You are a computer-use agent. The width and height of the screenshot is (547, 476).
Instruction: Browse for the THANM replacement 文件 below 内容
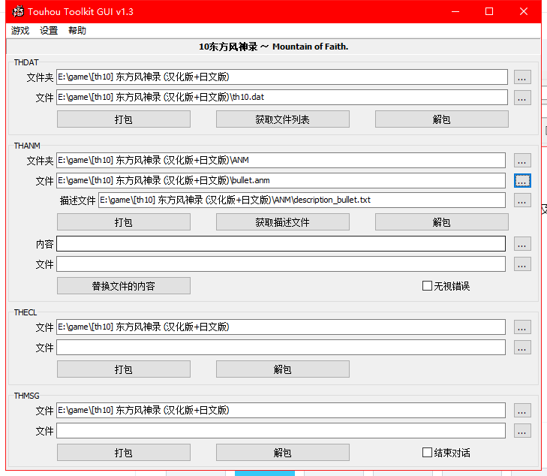click(x=522, y=264)
